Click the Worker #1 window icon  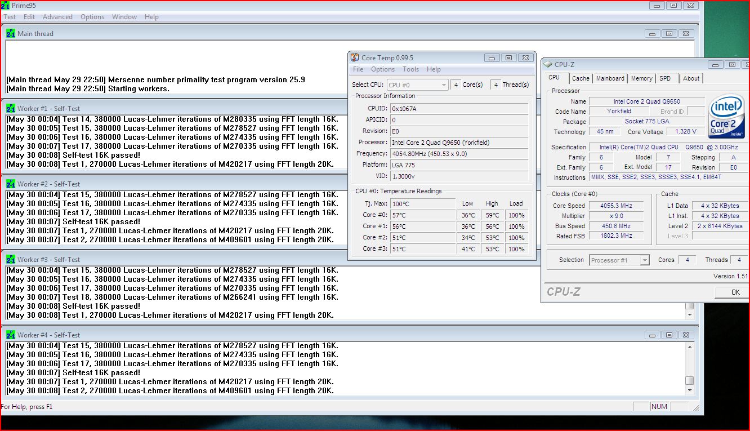(11, 108)
